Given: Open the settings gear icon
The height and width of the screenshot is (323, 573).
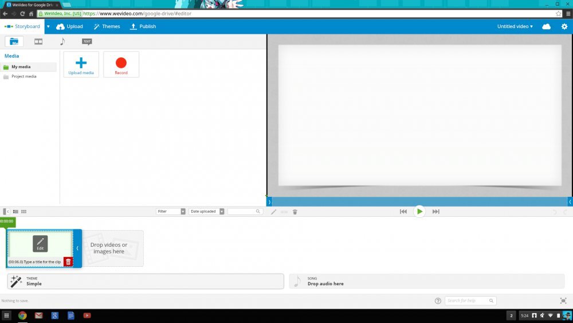Looking at the screenshot, I should pyautogui.click(x=564, y=26).
